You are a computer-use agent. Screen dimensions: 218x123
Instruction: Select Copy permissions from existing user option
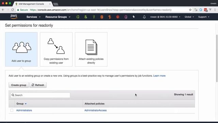pyautogui.click(x=56, y=49)
